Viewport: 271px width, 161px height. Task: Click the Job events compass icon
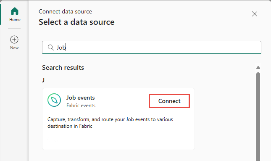(54, 100)
